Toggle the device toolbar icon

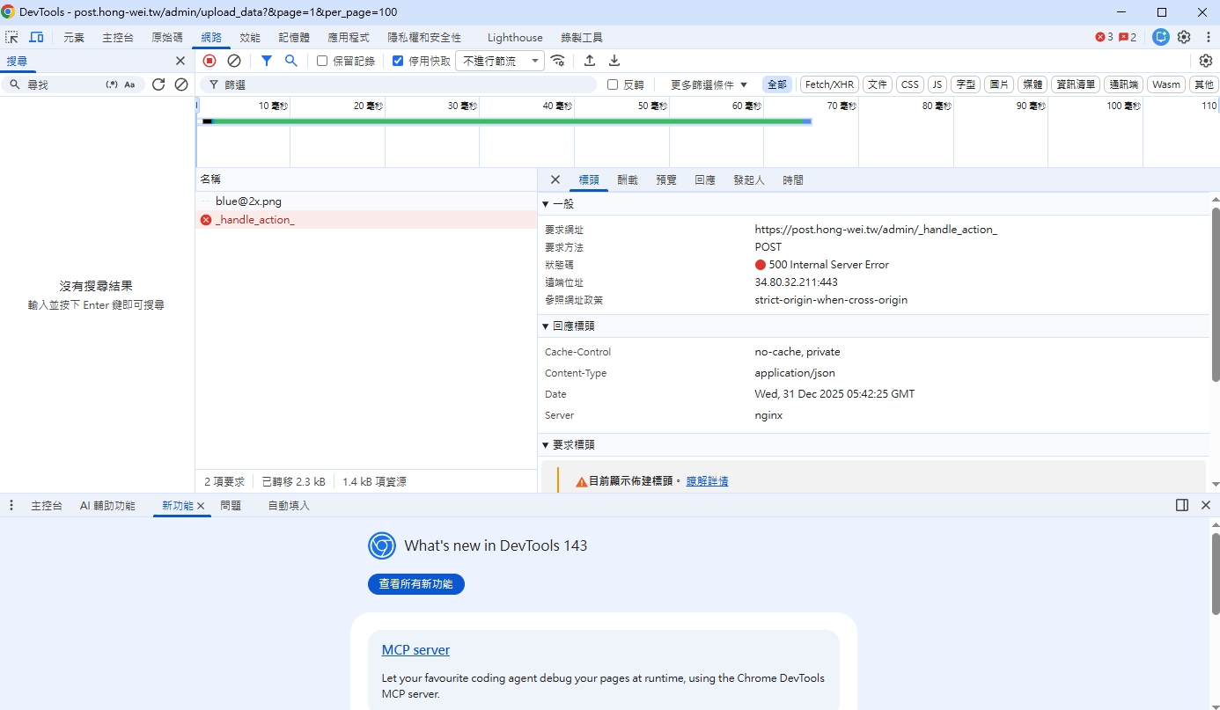(x=36, y=37)
